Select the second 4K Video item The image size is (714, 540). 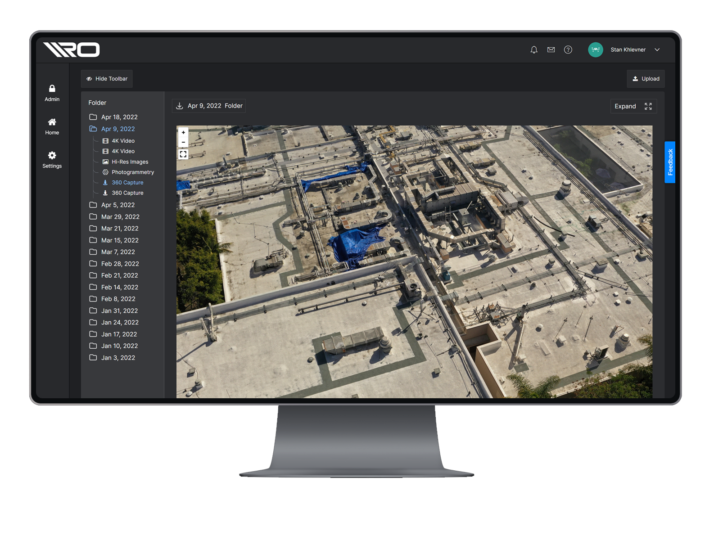point(119,151)
